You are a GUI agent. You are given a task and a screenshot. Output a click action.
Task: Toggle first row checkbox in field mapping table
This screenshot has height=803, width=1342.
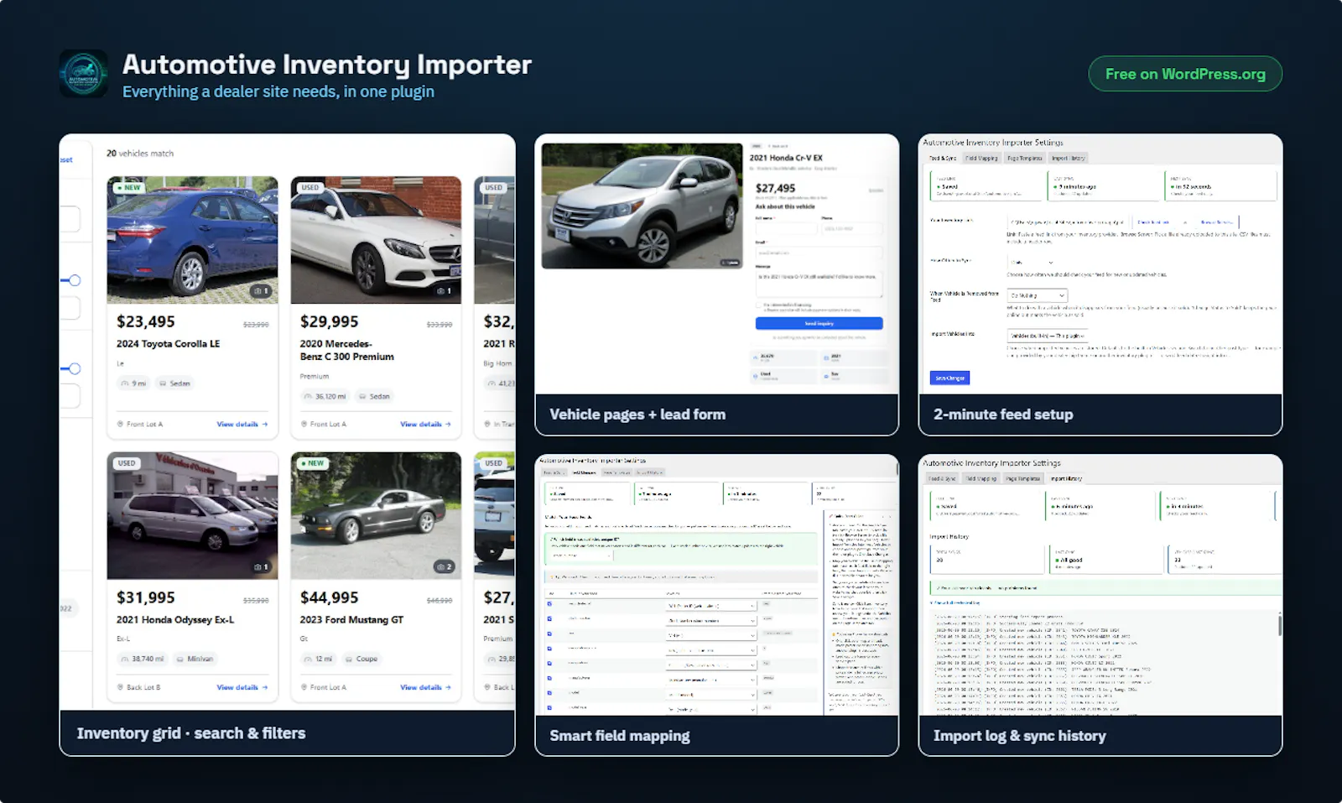pos(550,604)
